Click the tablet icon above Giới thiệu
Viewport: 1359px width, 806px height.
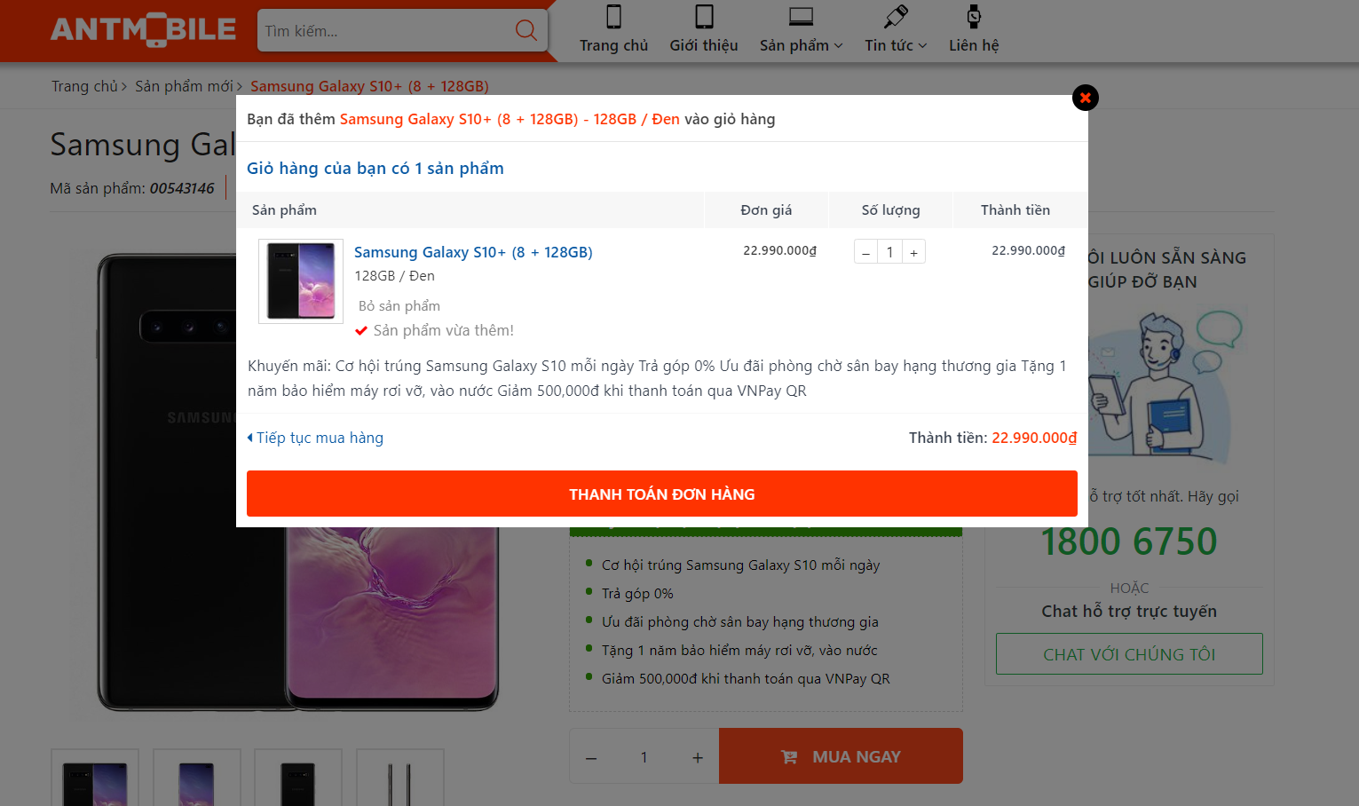[x=704, y=17]
